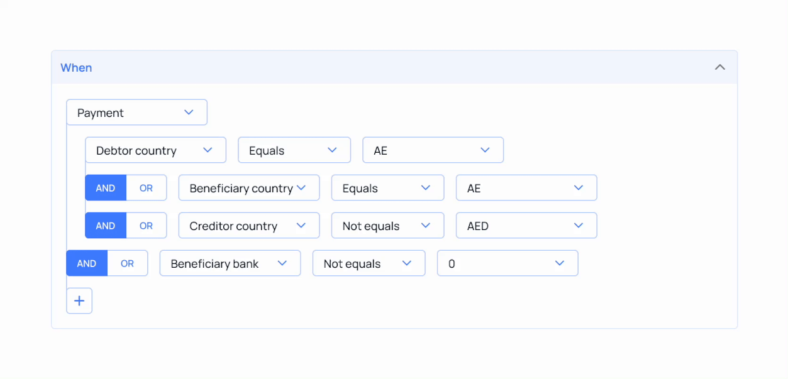The image size is (788, 379).
Task: Open the Creditor country field dropdown
Action: 248,226
